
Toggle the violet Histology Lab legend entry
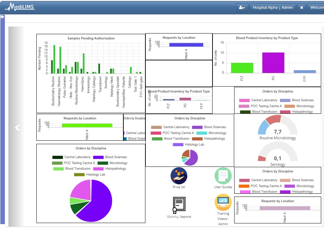188,145
